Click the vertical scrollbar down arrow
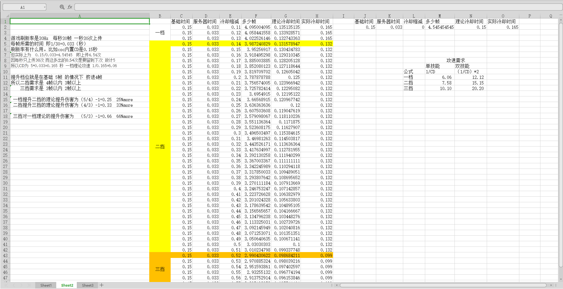 click(561, 279)
